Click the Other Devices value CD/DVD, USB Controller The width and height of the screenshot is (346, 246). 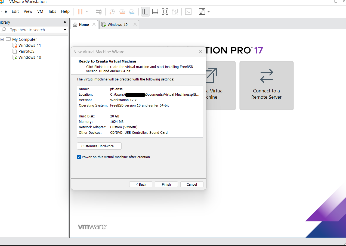[139, 132]
